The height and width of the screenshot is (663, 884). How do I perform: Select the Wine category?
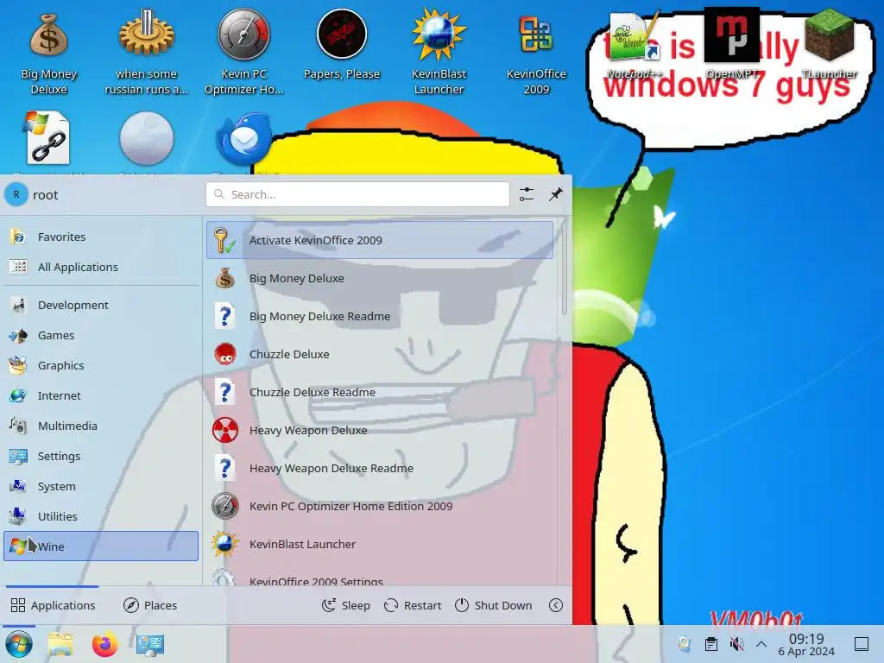pyautogui.click(x=102, y=546)
